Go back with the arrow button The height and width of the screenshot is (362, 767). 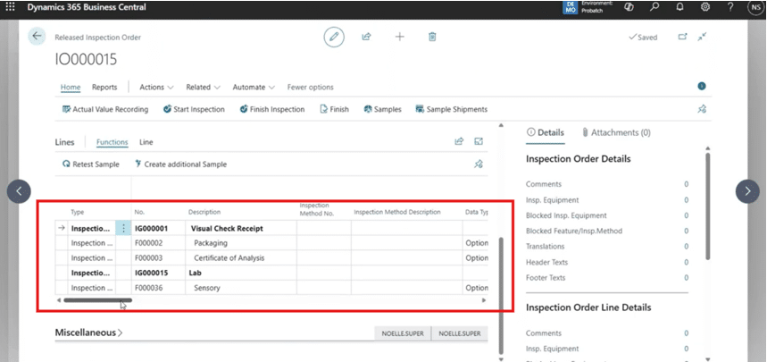tap(37, 37)
